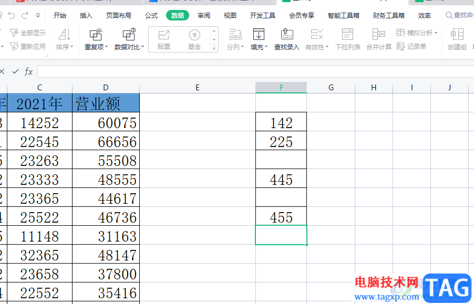
Task: Click the 重新应用 filter button
Action: 28,47
